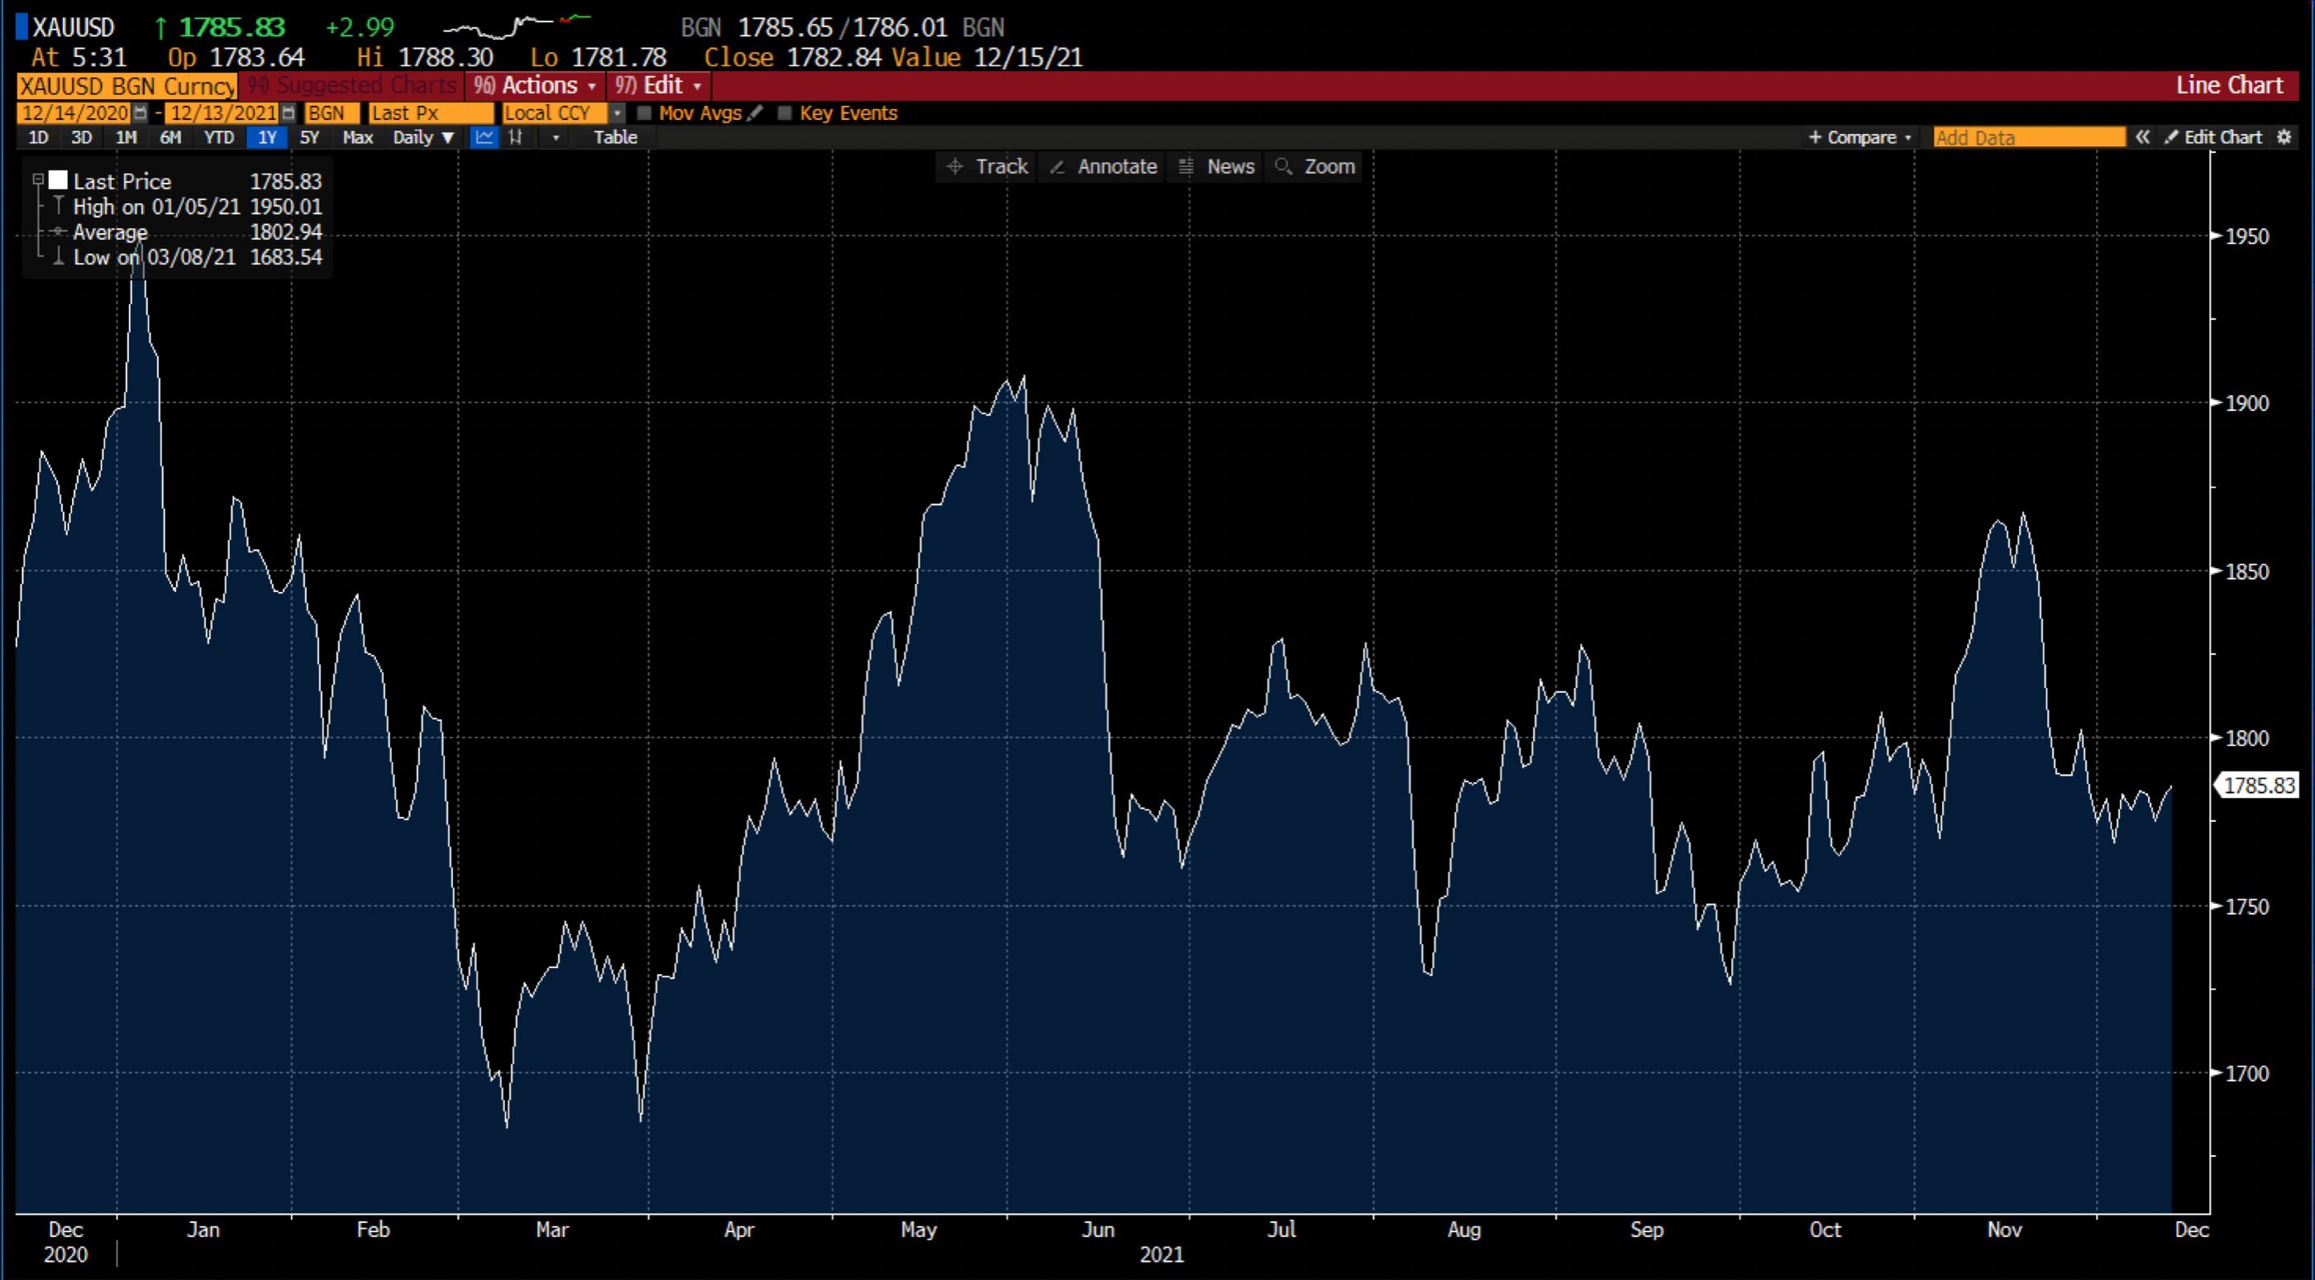Viewport: 2315px width, 1280px height.
Task: Activate the Zoom magnifier tool
Action: click(1314, 166)
